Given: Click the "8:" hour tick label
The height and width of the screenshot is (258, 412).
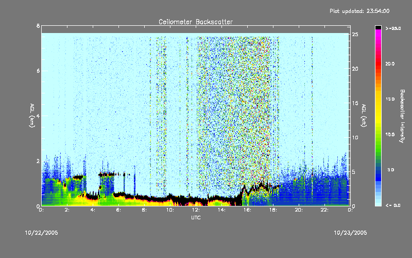Looking at the screenshot, I should coord(144,210).
